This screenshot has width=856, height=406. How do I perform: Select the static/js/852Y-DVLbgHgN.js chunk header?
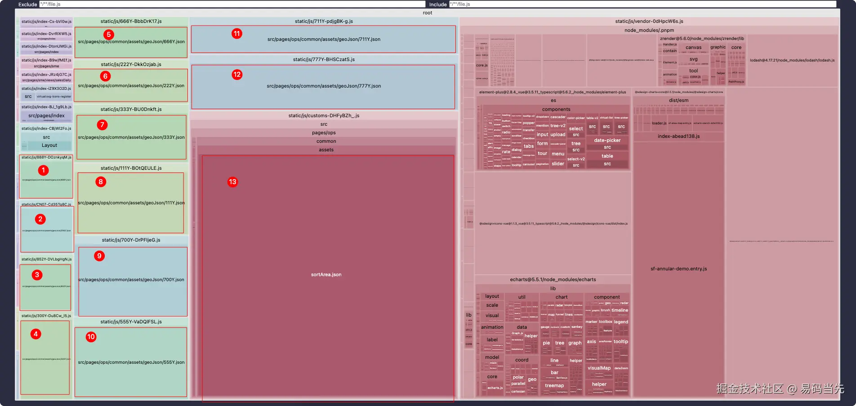46,259
